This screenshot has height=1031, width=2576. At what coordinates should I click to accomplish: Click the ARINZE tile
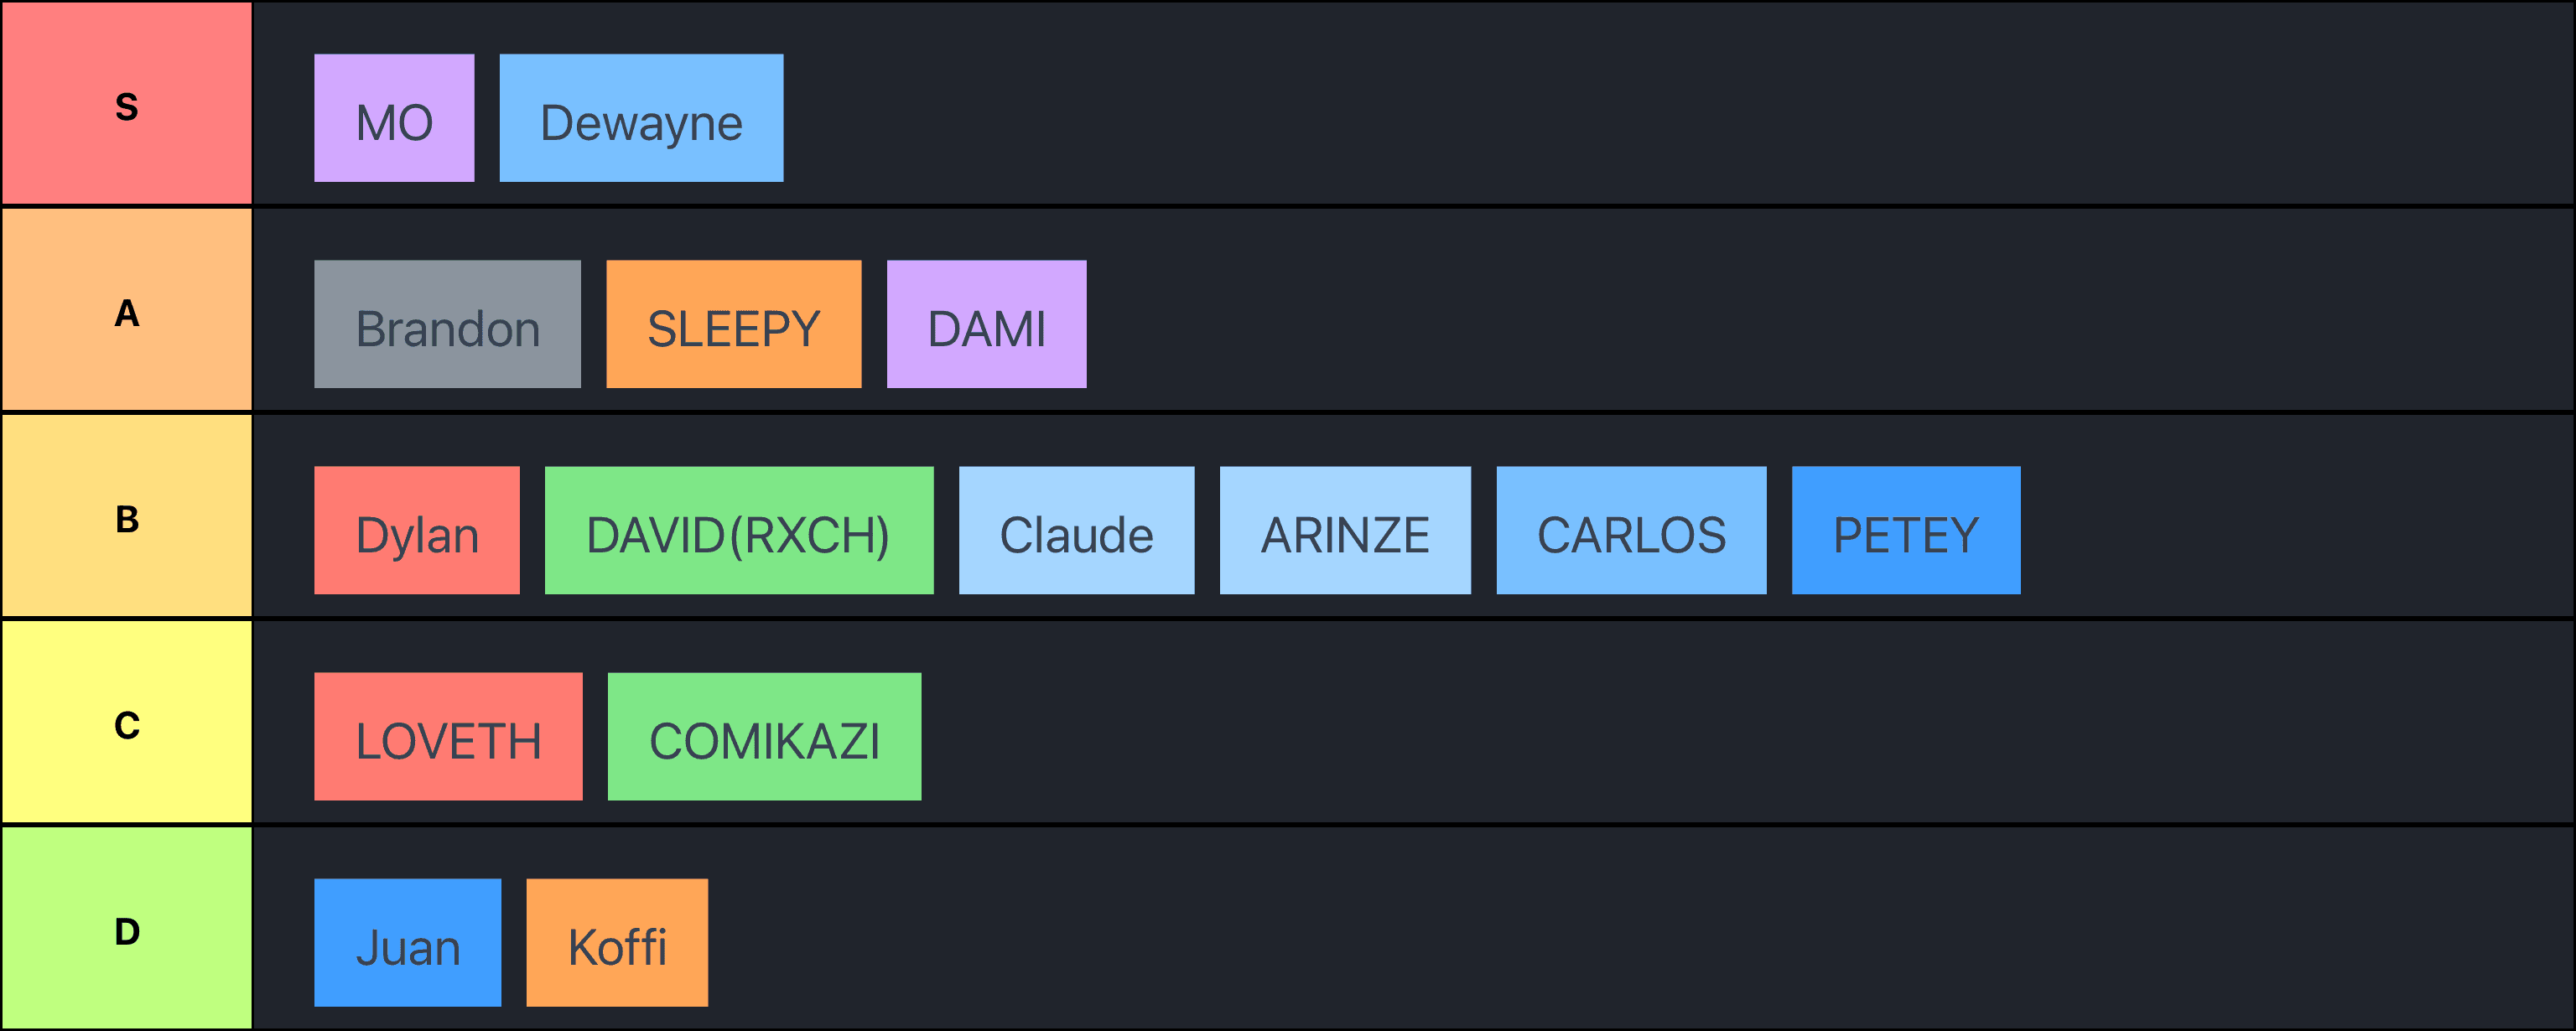[1345, 530]
